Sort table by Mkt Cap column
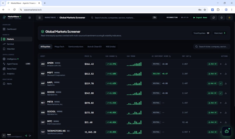Image resolution: width=235 pixels, height=139 pixels. coord(186,56)
